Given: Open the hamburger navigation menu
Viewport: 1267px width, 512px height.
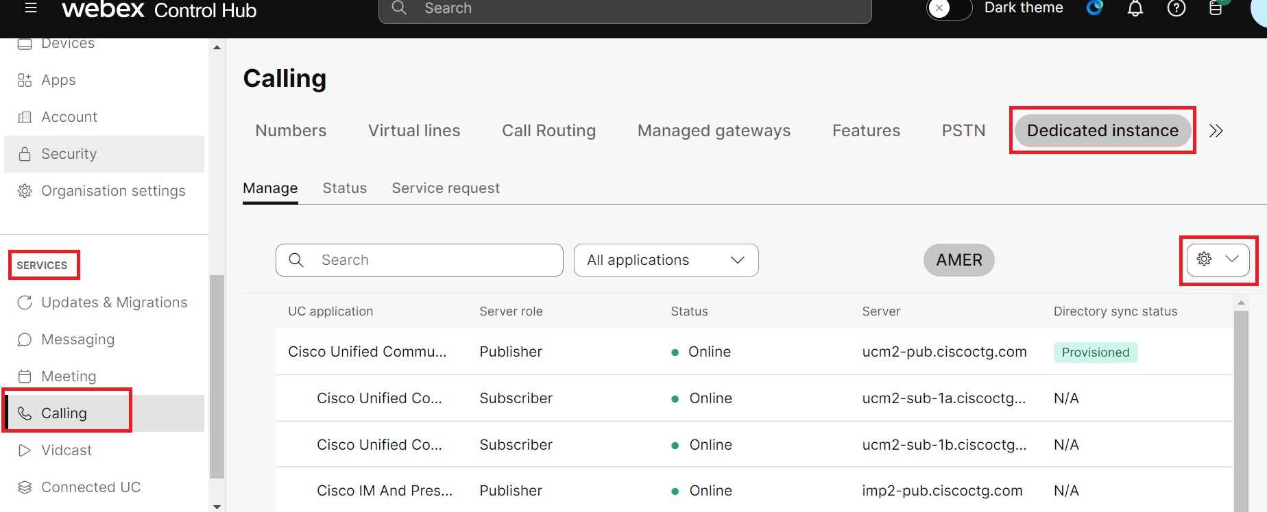Looking at the screenshot, I should click(x=31, y=8).
